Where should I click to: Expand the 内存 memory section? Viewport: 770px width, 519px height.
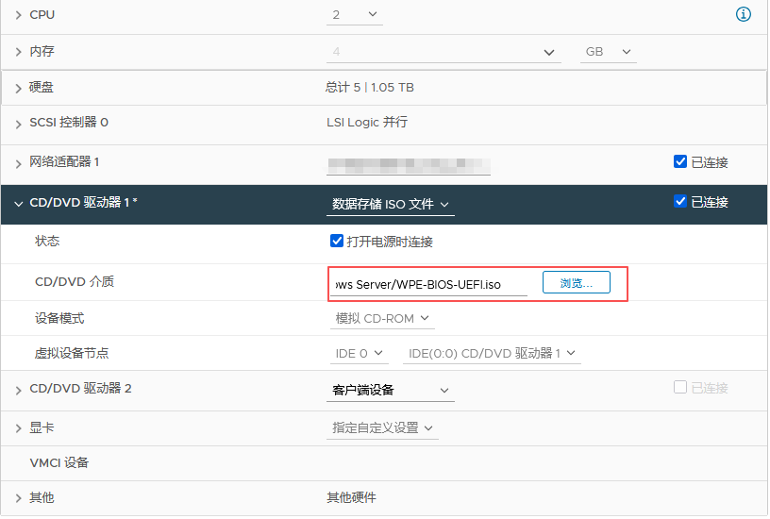coord(19,52)
